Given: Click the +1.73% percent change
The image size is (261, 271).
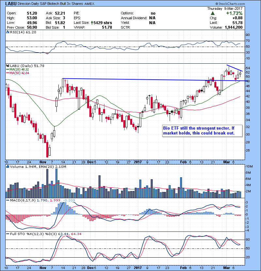Looking at the screenshot, I should tap(234, 13).
